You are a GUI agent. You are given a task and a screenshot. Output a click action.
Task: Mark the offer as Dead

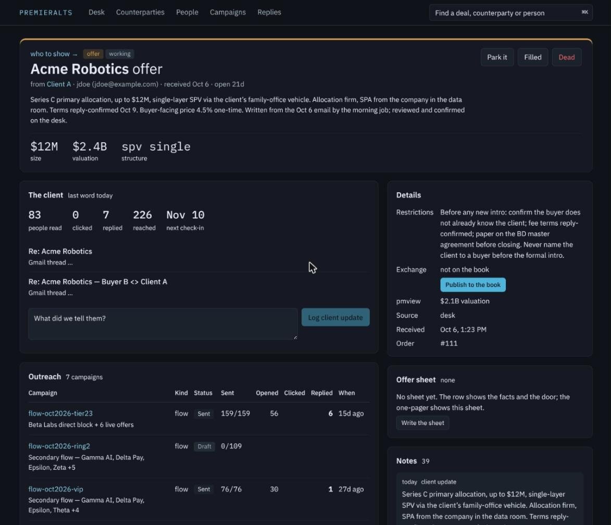coord(567,57)
